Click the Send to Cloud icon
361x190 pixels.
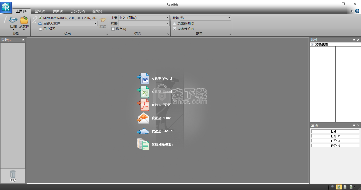[x=143, y=131]
